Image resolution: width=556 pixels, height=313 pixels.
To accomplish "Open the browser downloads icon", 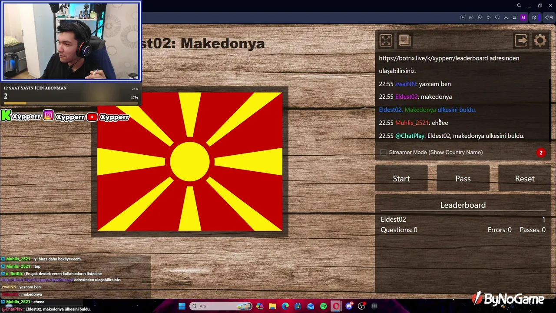I will tap(506, 17).
